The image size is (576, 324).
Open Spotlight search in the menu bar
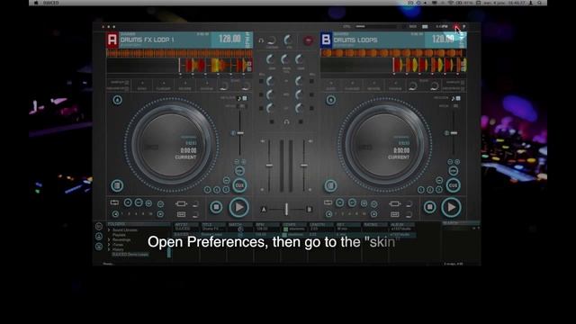click(x=540, y=3)
